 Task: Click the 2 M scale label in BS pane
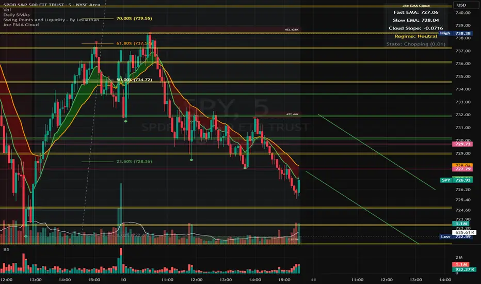point(459,258)
